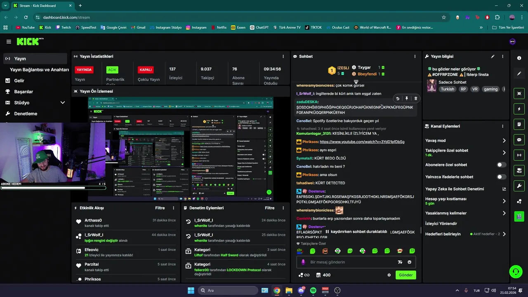This screenshot has height=297, width=528.
Task: Click the pencil edit icon in right sidebar
Action: 519,73
